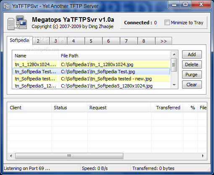
Task: Go to tab 8
Action: pyautogui.click(x=146, y=41)
